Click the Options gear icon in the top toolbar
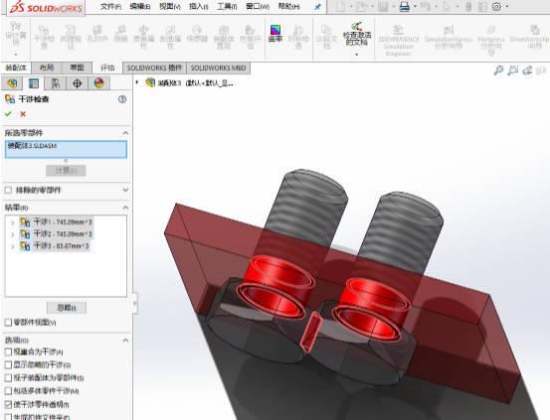The image size is (550, 420). tap(496, 7)
